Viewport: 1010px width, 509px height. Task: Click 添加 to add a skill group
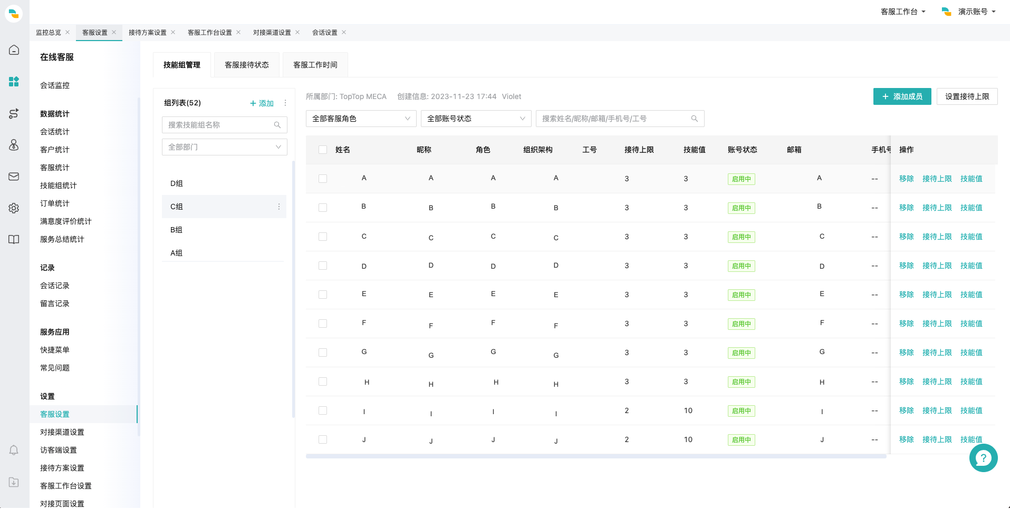coord(262,103)
